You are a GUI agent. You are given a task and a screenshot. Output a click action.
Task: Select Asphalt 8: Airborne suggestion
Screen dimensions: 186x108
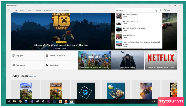pyautogui.click(x=138, y=16)
